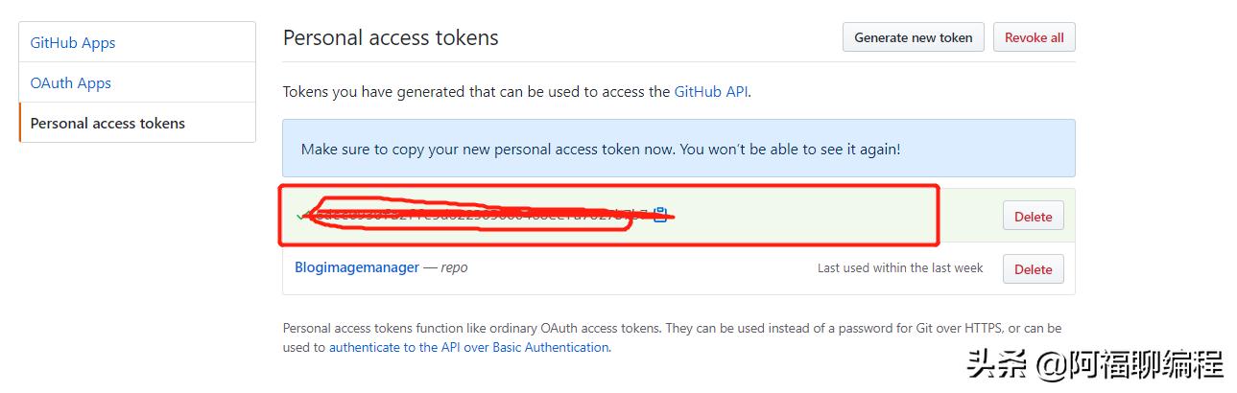This screenshot has height=393, width=1237.
Task: Delete the Blogimagemanager token
Action: coord(1033,269)
